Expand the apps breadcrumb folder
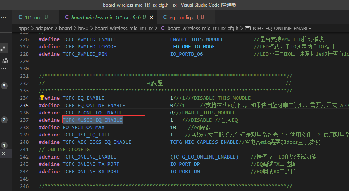349x191 pixels. pyautogui.click(x=24, y=28)
